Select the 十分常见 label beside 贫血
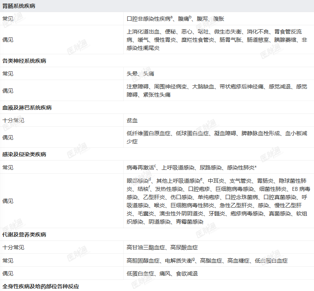The width and height of the screenshot is (314, 291). [x=13, y=120]
